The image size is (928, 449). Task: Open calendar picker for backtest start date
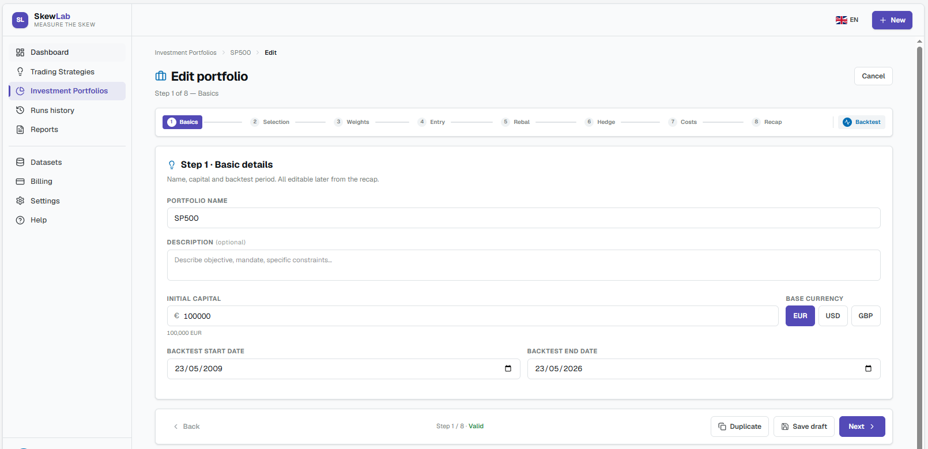508,369
